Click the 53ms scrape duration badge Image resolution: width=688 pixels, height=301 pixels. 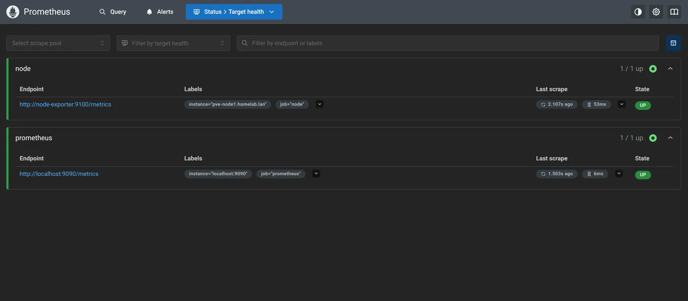[597, 105]
